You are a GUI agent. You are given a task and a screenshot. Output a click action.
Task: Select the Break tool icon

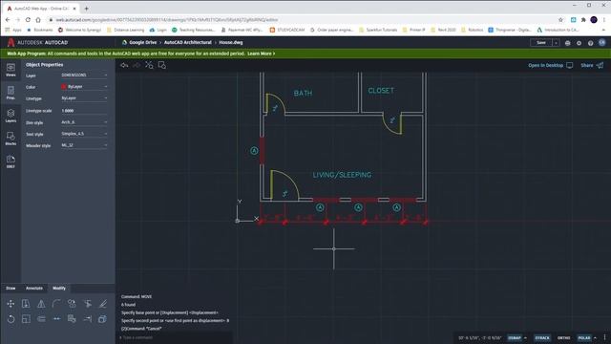[56, 319]
